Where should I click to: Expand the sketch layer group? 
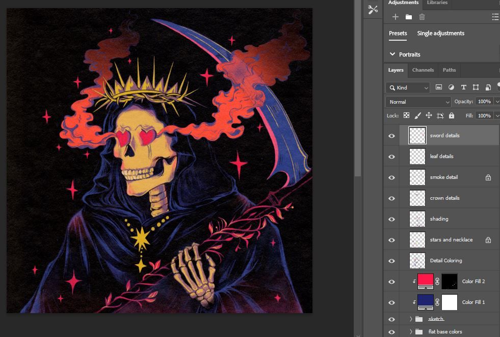411,319
